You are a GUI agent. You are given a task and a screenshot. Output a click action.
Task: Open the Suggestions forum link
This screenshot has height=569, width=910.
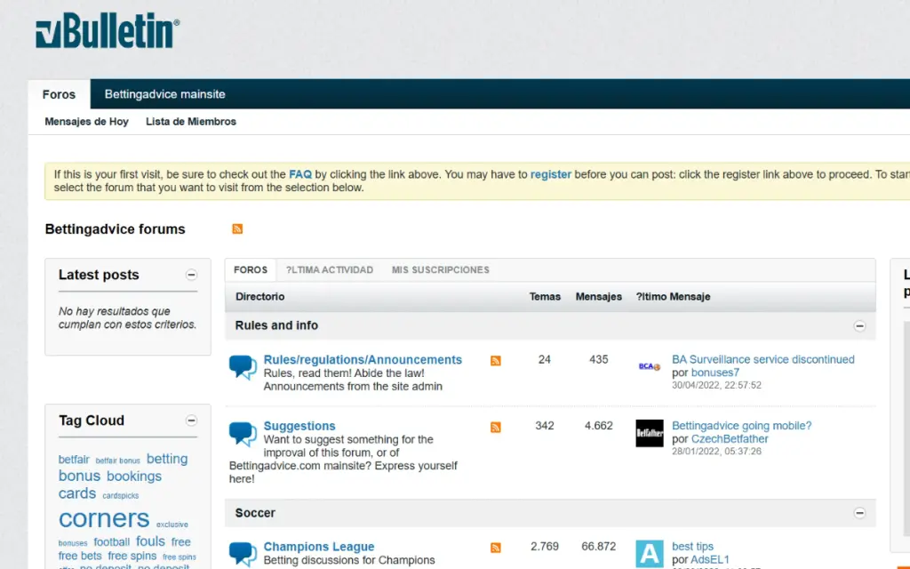point(299,426)
